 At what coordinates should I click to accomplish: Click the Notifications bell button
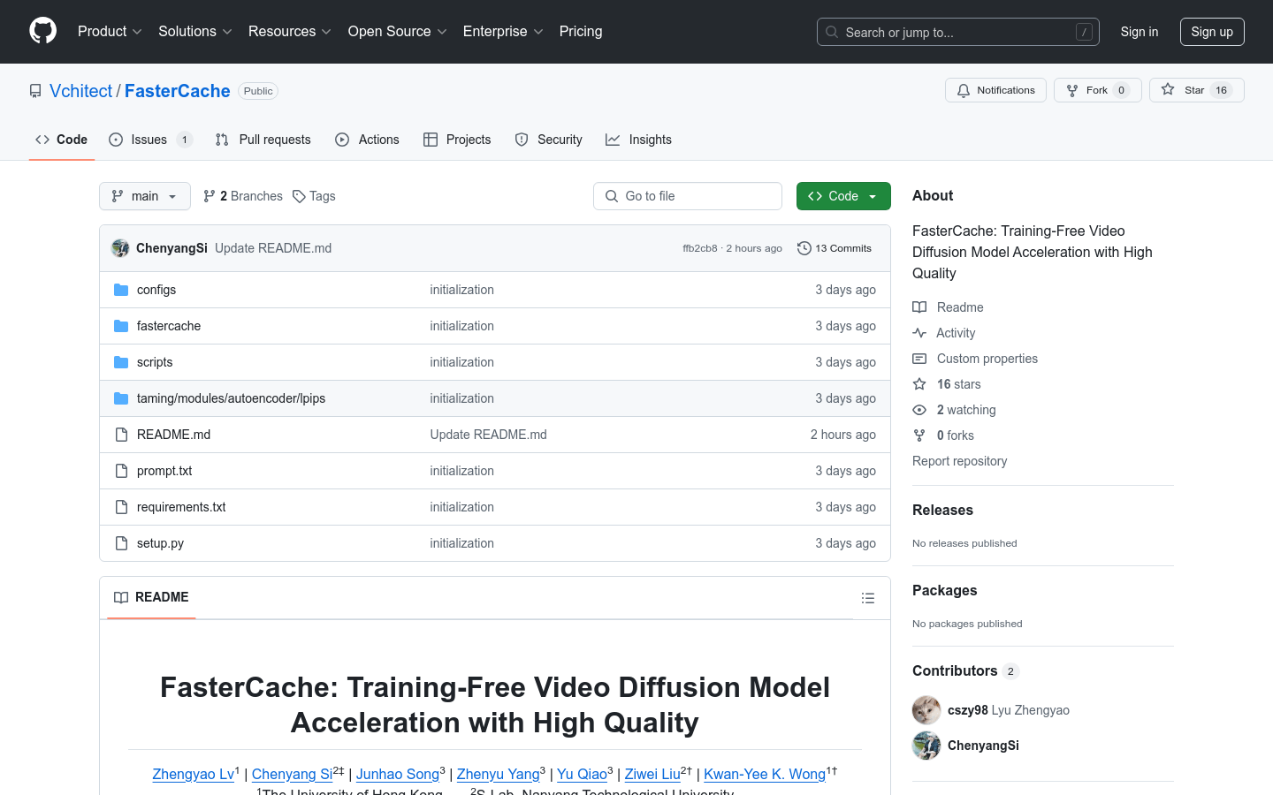point(995,90)
